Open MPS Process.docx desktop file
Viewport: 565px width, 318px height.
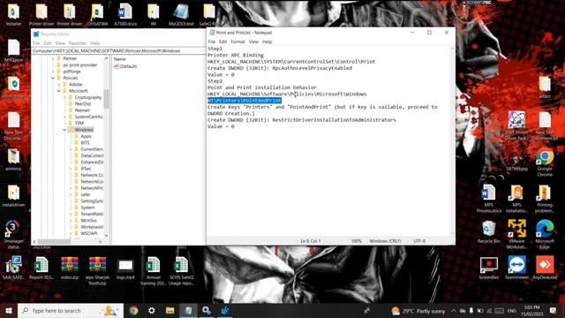click(x=488, y=198)
